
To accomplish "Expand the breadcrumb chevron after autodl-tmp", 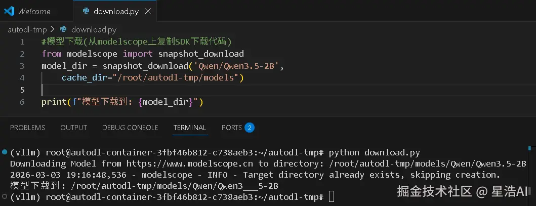I will pyautogui.click(x=53, y=29).
